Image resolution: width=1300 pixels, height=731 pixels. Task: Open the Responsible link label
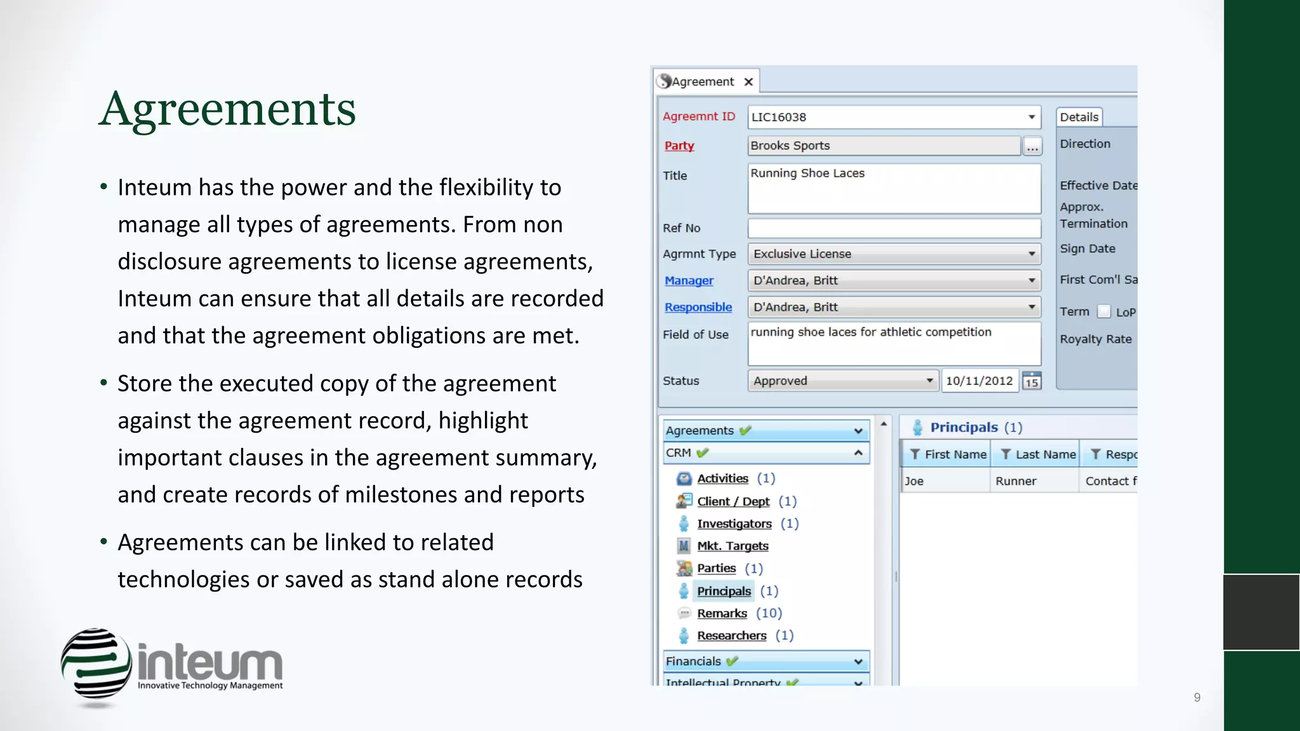tap(698, 307)
